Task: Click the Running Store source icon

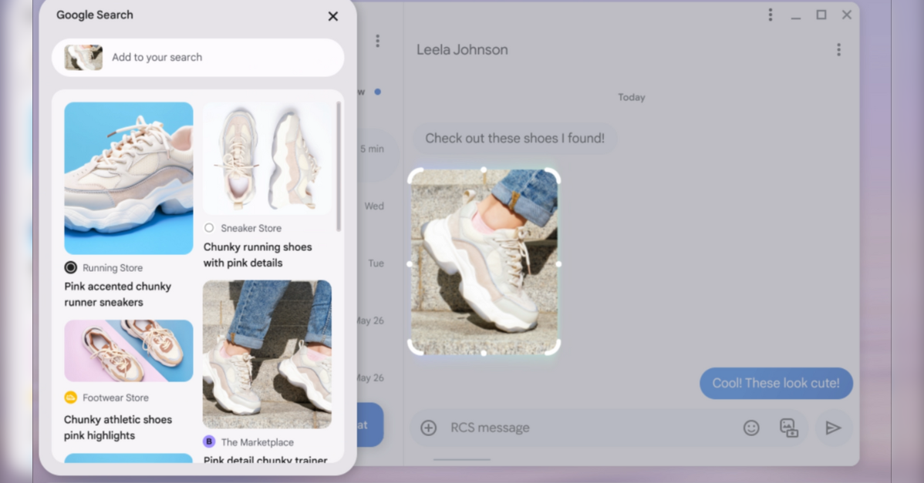Action: pos(71,267)
